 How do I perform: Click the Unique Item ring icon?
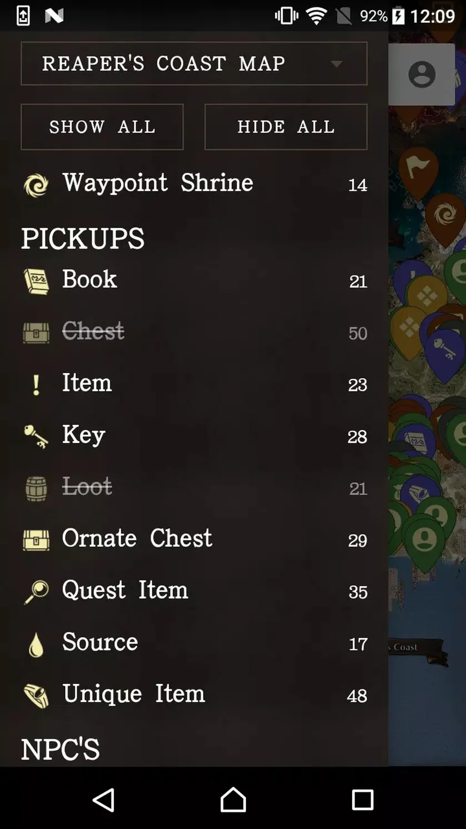[36, 696]
